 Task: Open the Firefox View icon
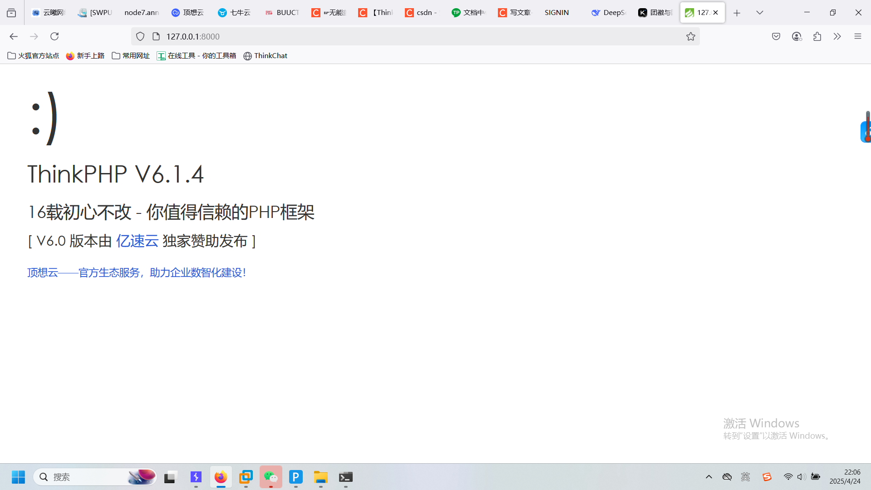[11, 13]
